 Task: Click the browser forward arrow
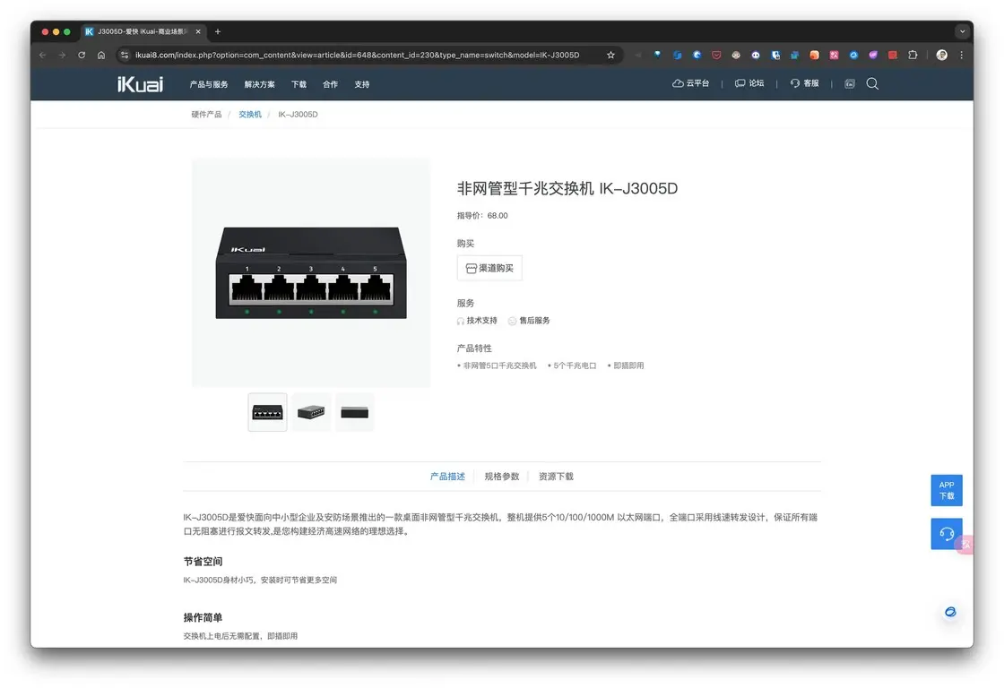click(x=62, y=55)
